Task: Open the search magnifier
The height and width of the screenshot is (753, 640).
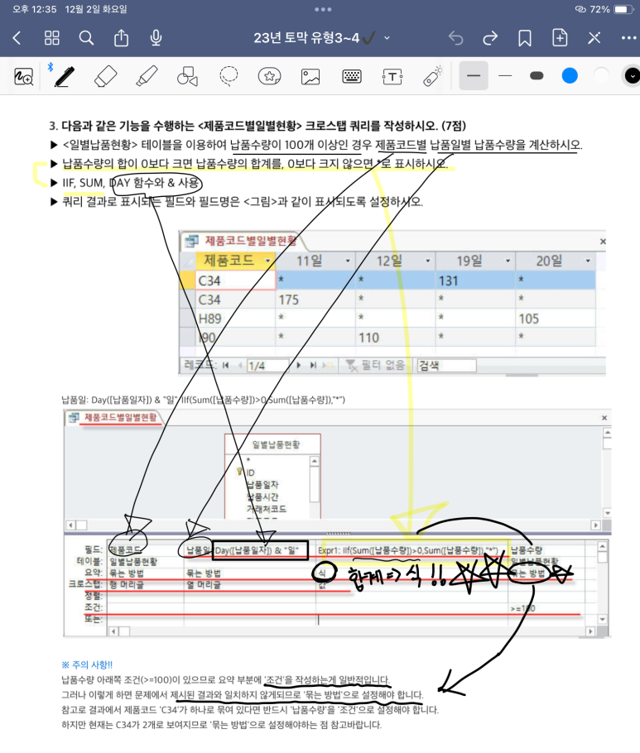Action: click(86, 38)
